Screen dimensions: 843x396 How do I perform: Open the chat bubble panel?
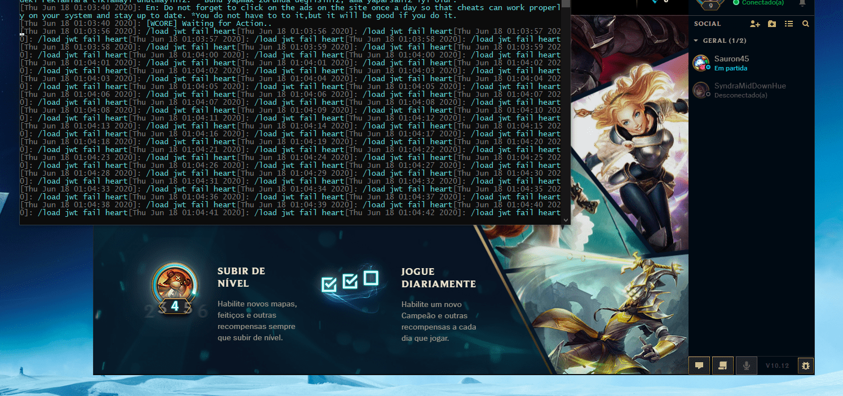(699, 366)
